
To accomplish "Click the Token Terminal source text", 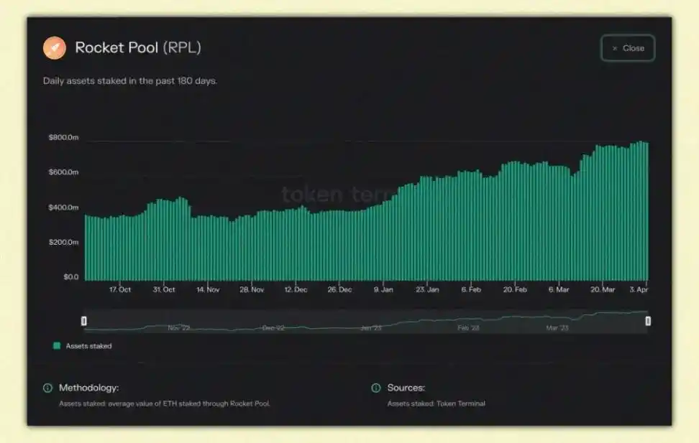I will click(x=460, y=404).
